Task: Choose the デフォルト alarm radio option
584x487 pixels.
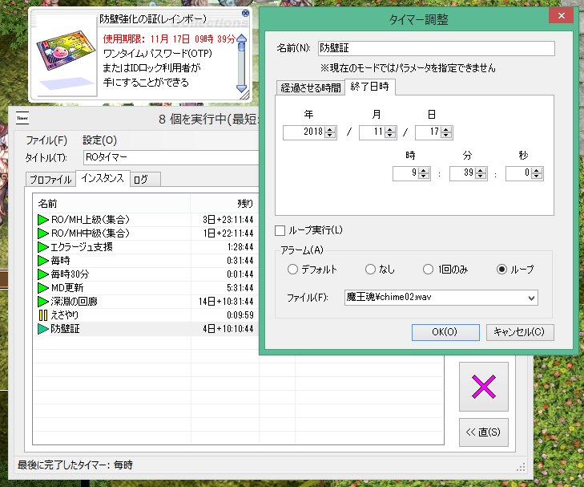Action: pyautogui.click(x=292, y=270)
